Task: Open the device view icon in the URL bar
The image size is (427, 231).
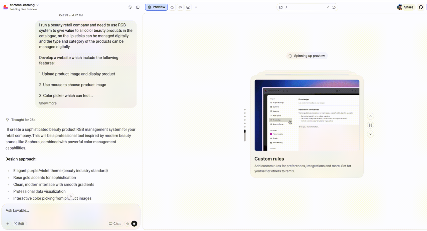Action: point(281,7)
